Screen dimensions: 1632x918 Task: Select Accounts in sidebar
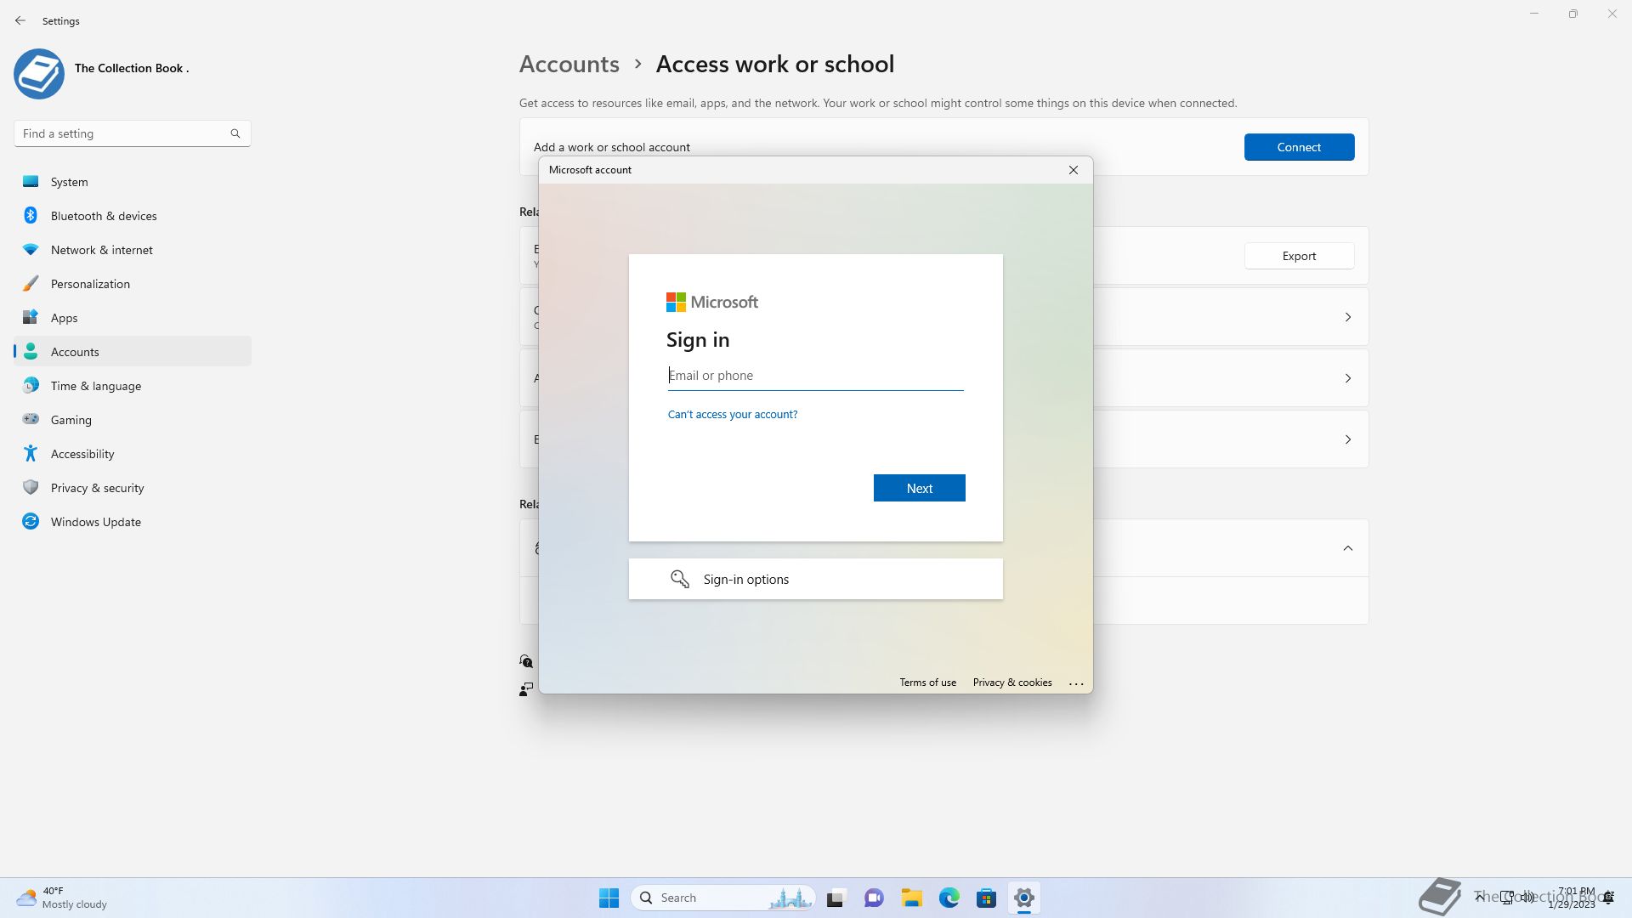pos(133,352)
